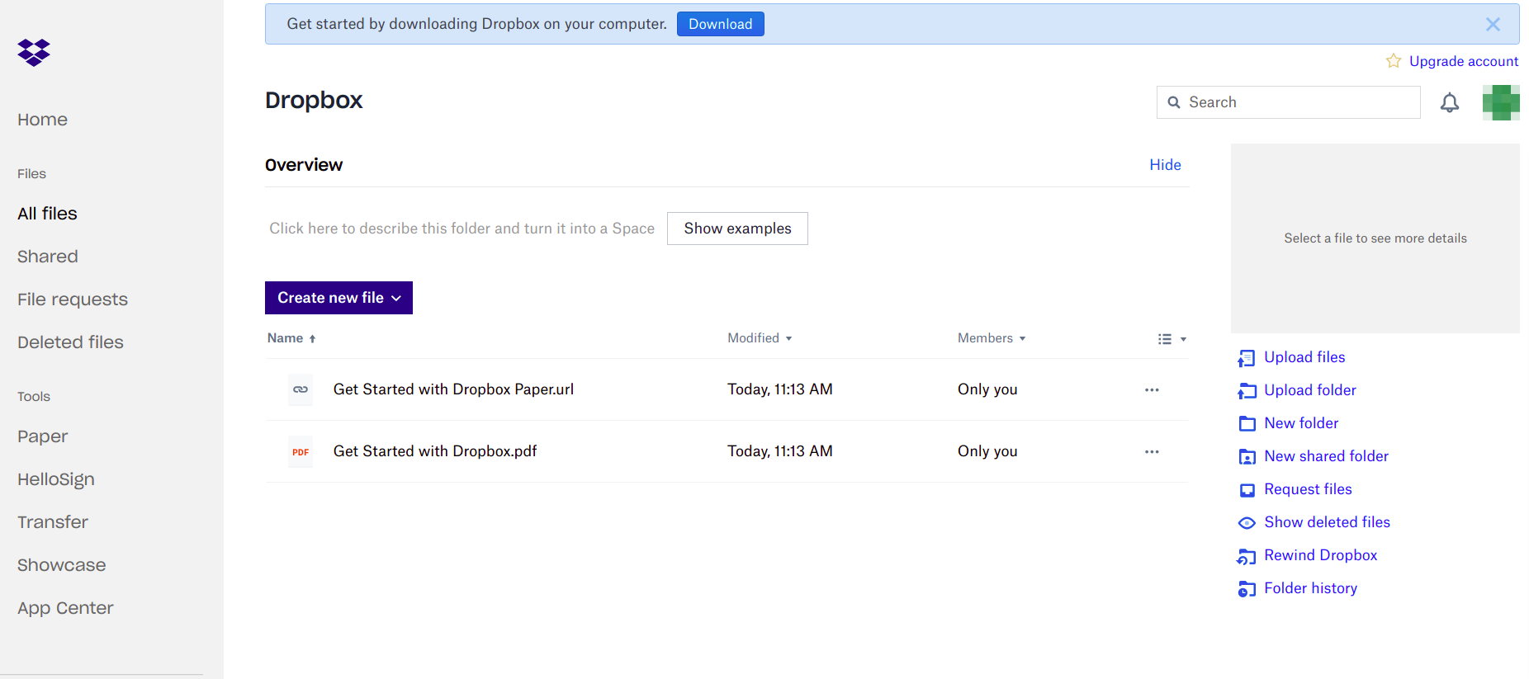Click the star icon beside Upgrade account
Viewport: 1529px width, 679px height.
1394,61
